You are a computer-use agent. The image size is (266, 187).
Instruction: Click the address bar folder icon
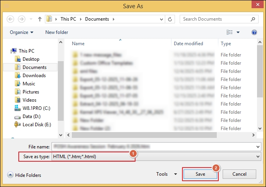[x=49, y=19]
